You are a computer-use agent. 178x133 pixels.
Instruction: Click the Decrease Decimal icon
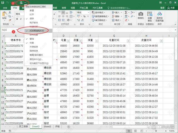[83, 20]
